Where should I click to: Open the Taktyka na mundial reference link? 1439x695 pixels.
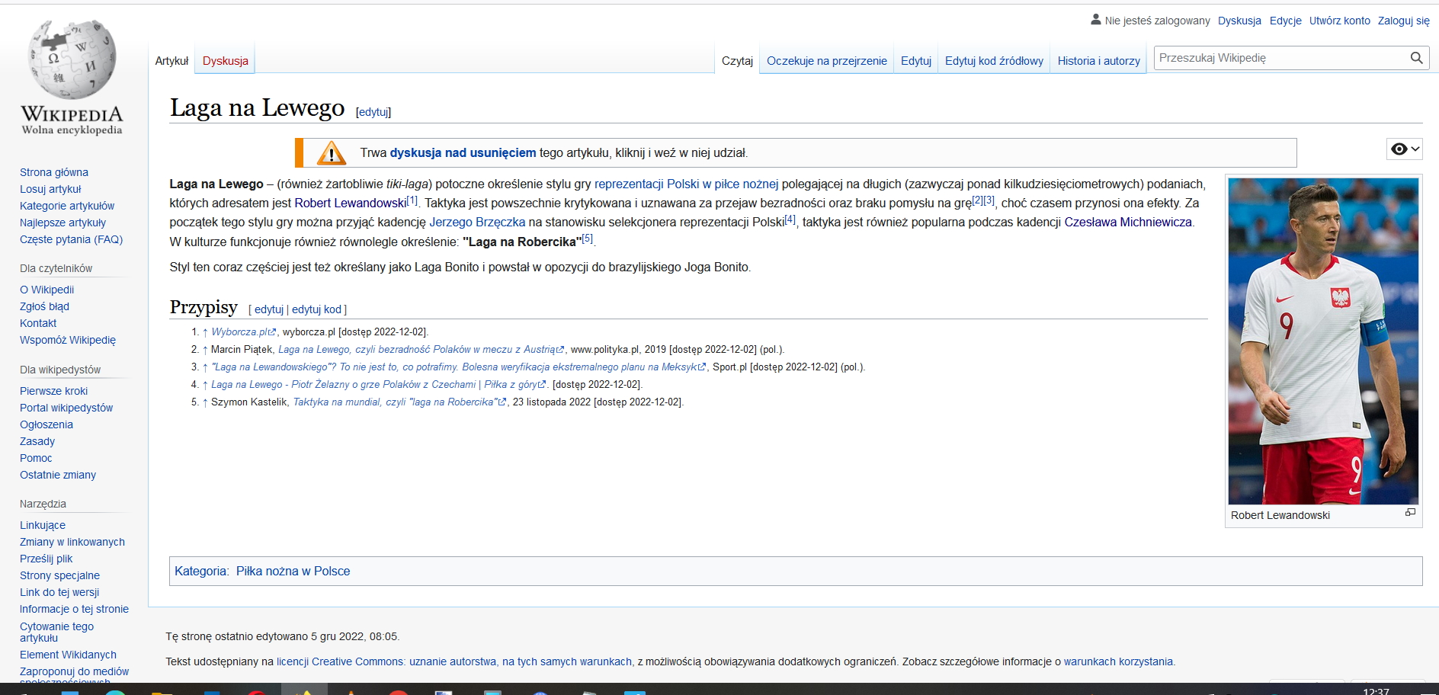(399, 402)
